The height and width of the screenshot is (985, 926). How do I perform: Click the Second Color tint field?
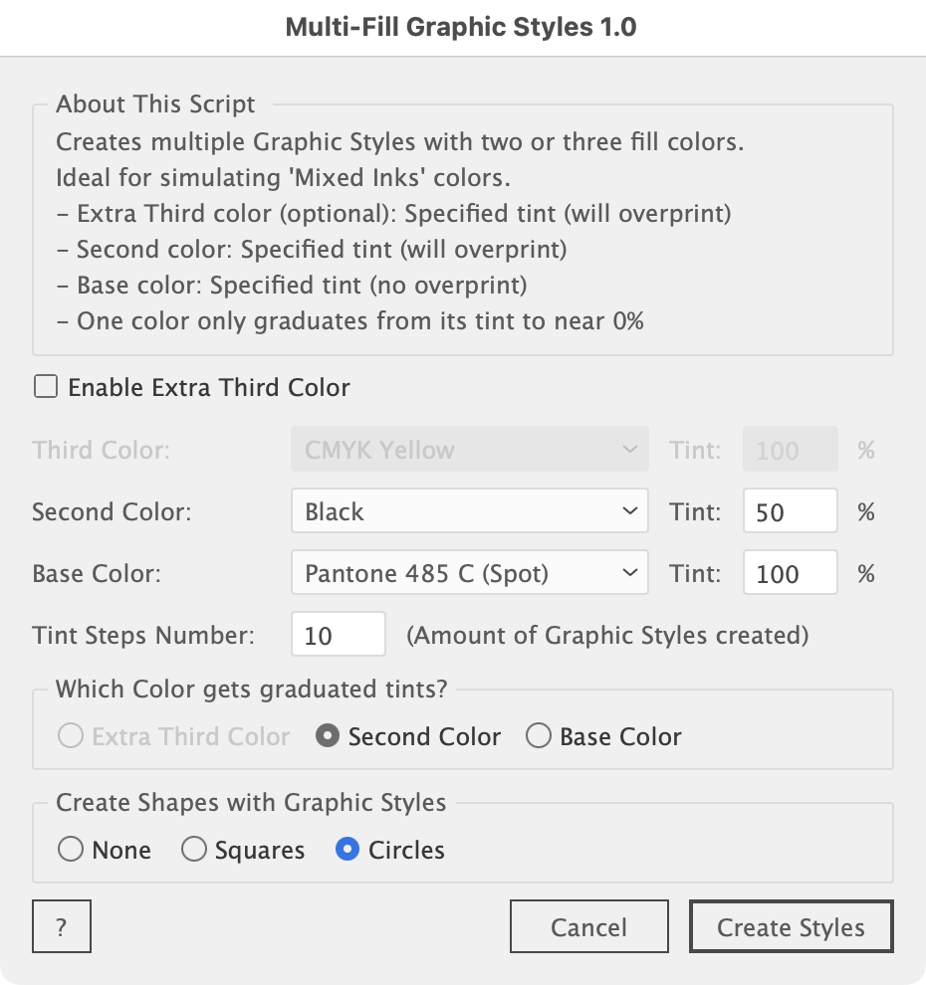click(x=790, y=512)
